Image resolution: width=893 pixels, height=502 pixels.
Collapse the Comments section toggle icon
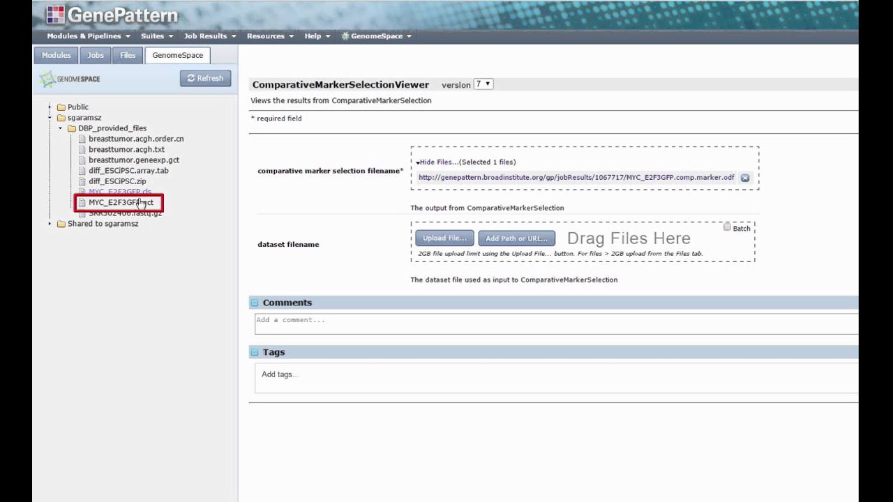(x=255, y=303)
